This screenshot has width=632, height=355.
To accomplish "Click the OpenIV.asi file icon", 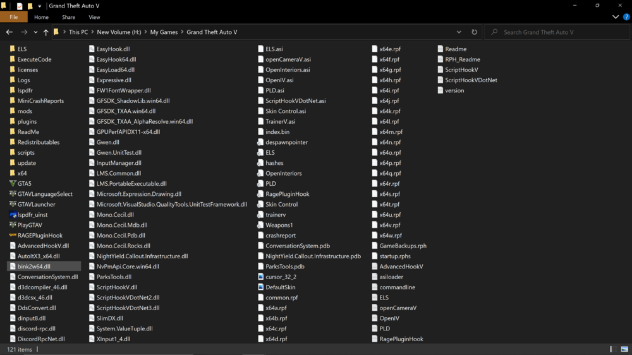I will point(261,80).
